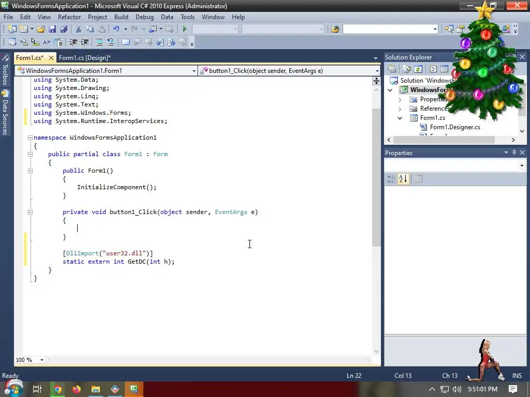The height and width of the screenshot is (397, 530).
Task: Click the Decrease Indent icon
Action: point(73,42)
